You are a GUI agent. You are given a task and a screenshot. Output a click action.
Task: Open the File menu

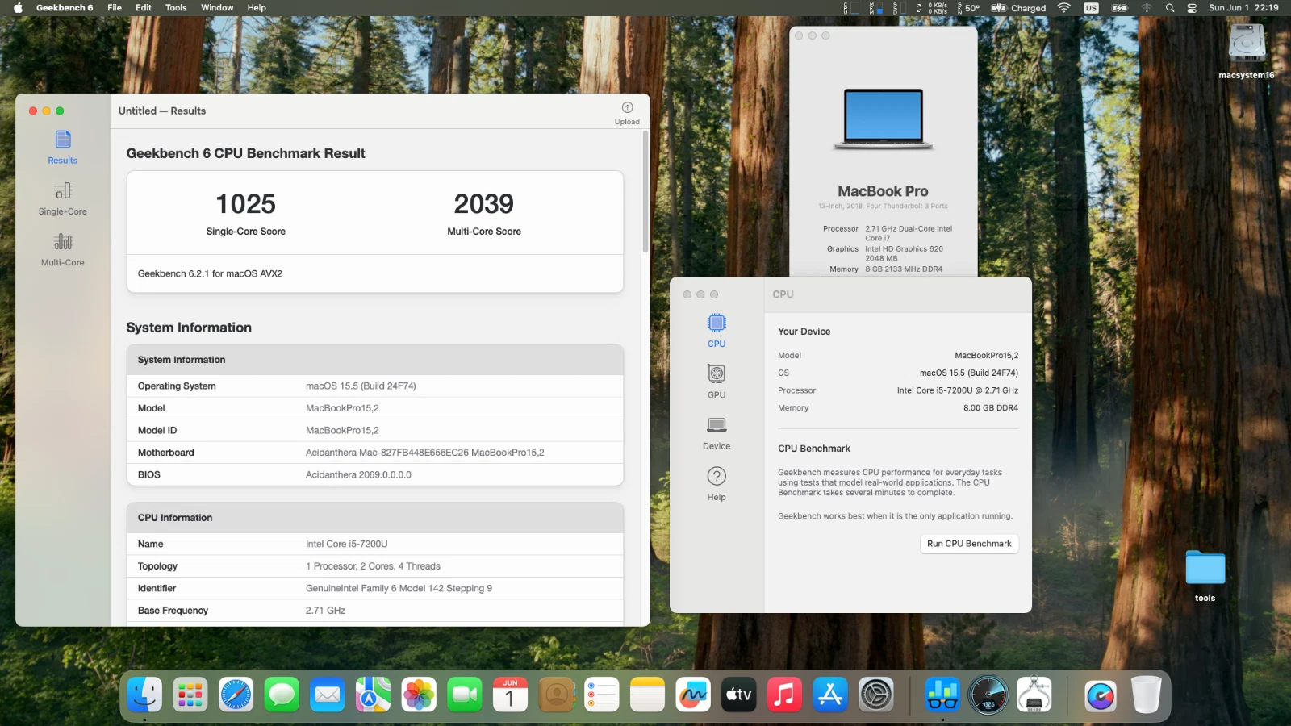pyautogui.click(x=115, y=8)
